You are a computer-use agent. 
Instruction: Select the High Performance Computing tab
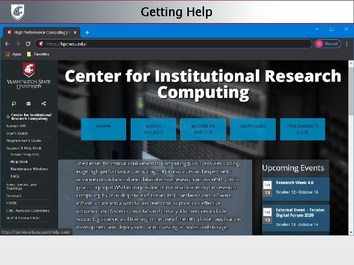pyautogui.click(x=41, y=32)
